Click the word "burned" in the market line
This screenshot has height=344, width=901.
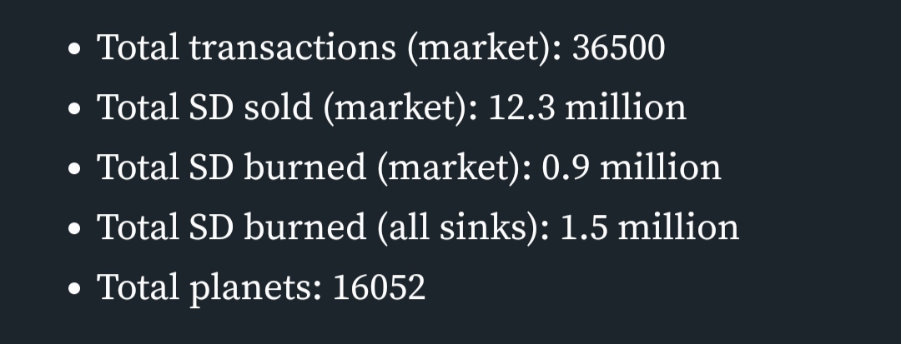pos(305,167)
